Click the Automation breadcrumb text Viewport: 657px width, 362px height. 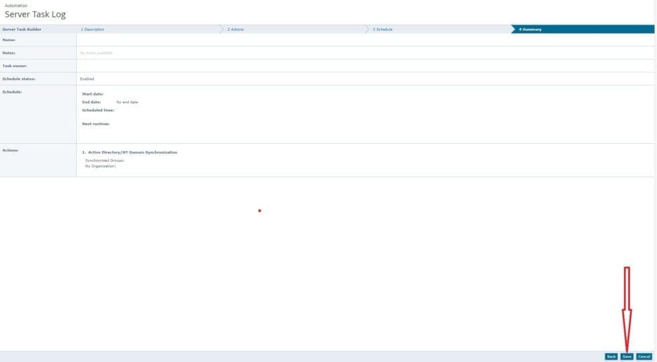16,5
